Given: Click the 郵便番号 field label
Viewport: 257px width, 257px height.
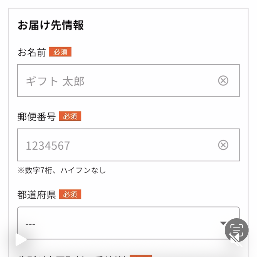Looking at the screenshot, I should [36, 117].
